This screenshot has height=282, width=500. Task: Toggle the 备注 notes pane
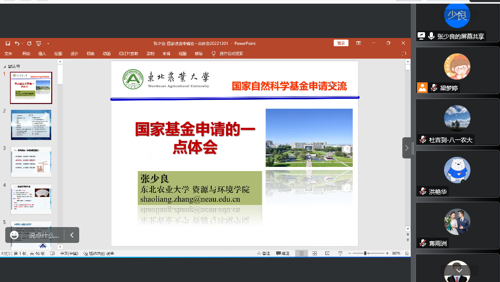[x=263, y=253]
